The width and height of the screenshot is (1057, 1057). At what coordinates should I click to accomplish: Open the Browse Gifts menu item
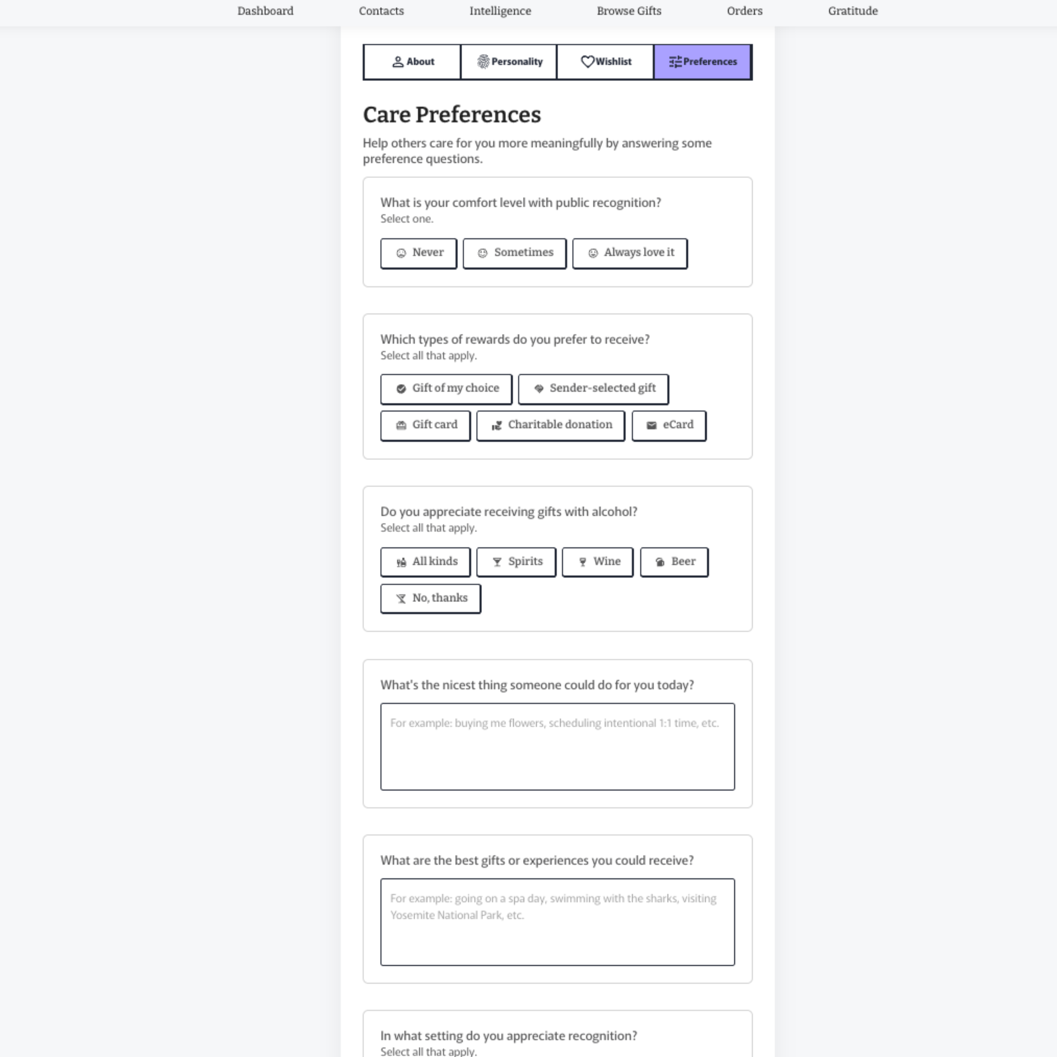pos(629,11)
